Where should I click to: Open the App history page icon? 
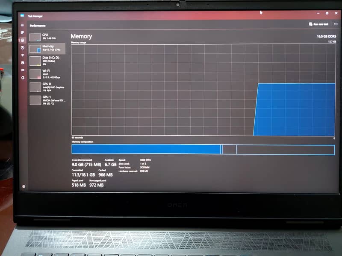(23, 48)
